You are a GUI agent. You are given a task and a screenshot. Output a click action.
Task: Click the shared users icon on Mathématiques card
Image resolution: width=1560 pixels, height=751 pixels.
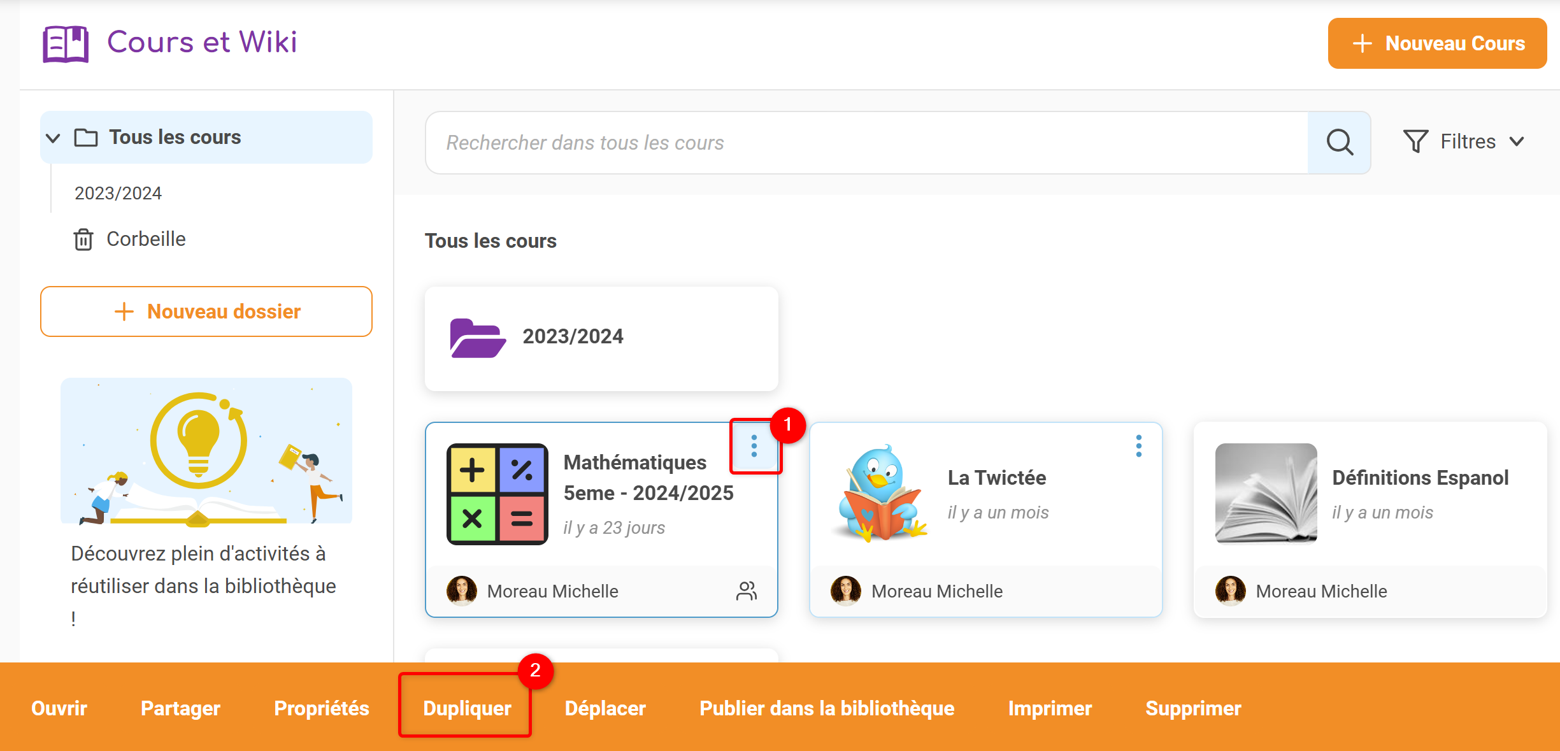[x=747, y=591]
